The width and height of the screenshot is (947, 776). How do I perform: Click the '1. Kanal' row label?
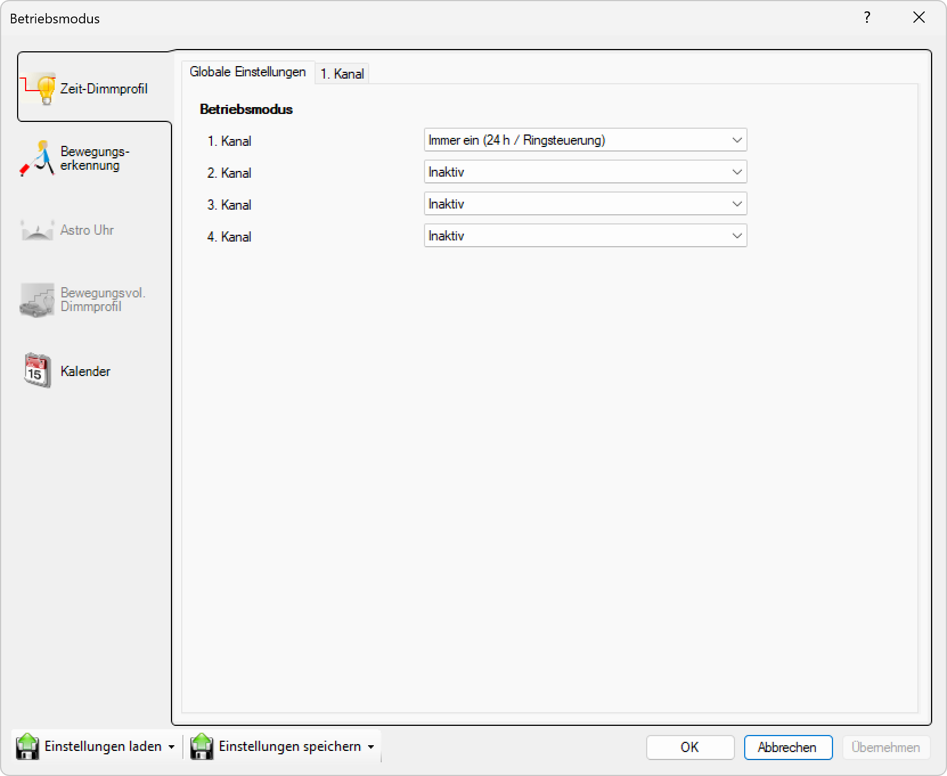(229, 141)
